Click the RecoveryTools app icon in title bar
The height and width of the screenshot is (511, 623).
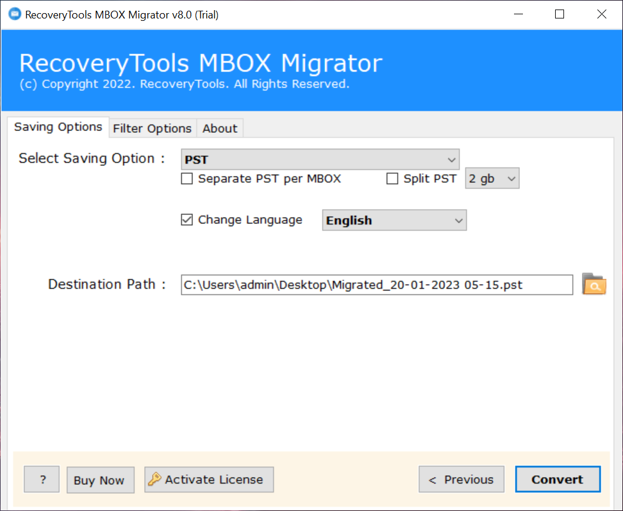[x=15, y=14]
